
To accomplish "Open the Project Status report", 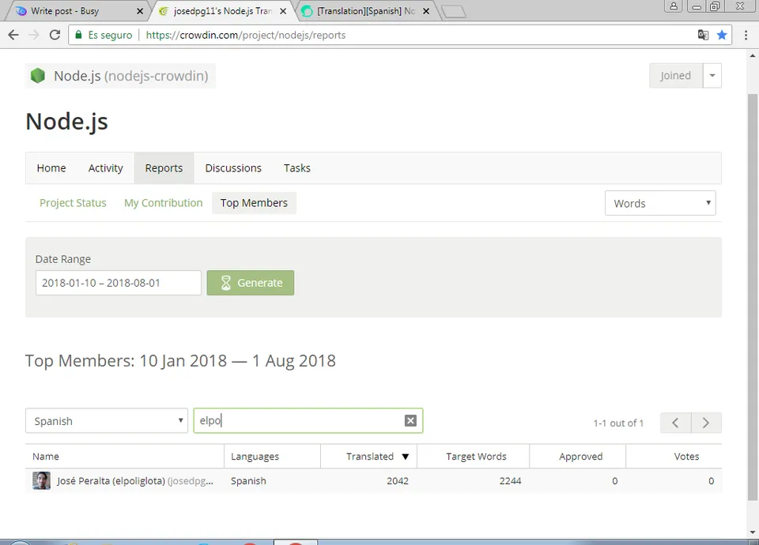I will 73,203.
